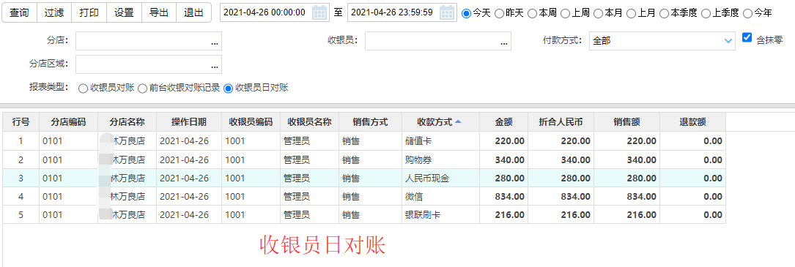Open the end date calendar picker icon

(447, 12)
